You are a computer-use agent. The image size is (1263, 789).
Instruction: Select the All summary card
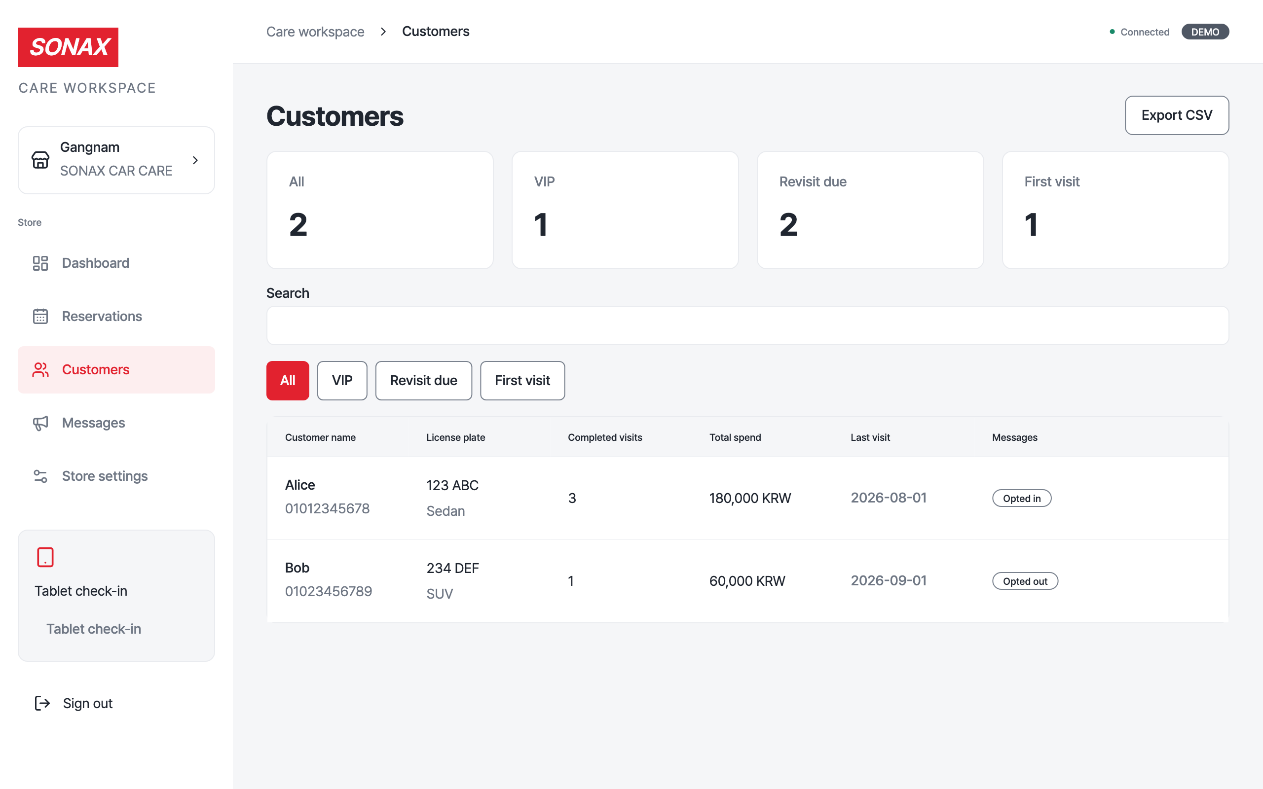click(380, 210)
